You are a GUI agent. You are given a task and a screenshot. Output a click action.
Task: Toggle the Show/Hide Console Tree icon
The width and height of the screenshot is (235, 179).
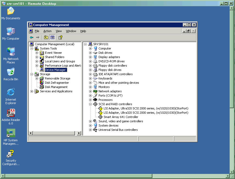click(x=52, y=37)
